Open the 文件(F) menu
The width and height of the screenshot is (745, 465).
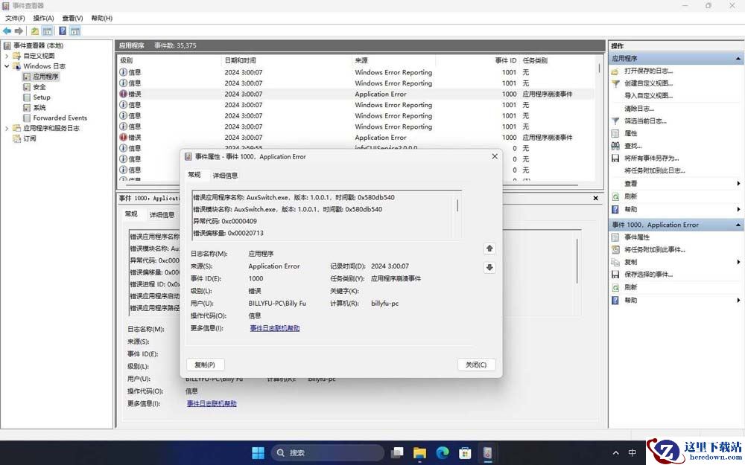(x=15, y=18)
